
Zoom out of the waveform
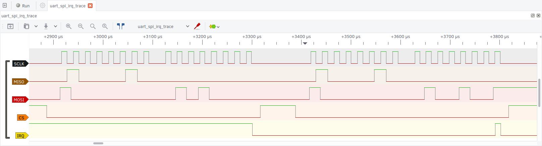[81, 26]
